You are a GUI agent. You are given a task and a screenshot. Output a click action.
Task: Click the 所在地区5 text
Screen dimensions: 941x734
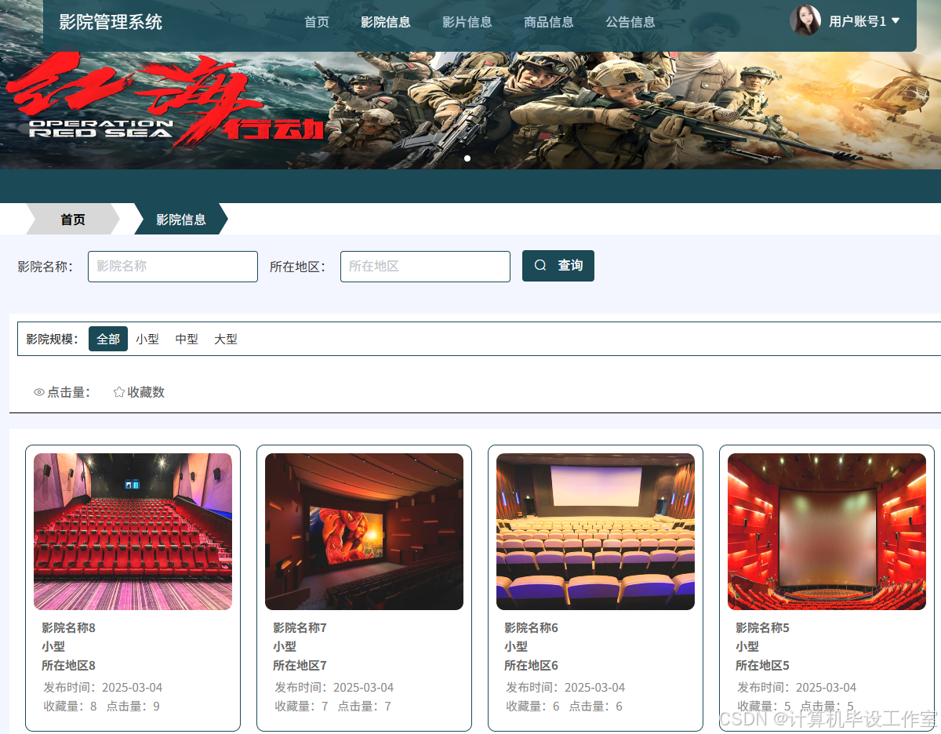[x=762, y=665]
